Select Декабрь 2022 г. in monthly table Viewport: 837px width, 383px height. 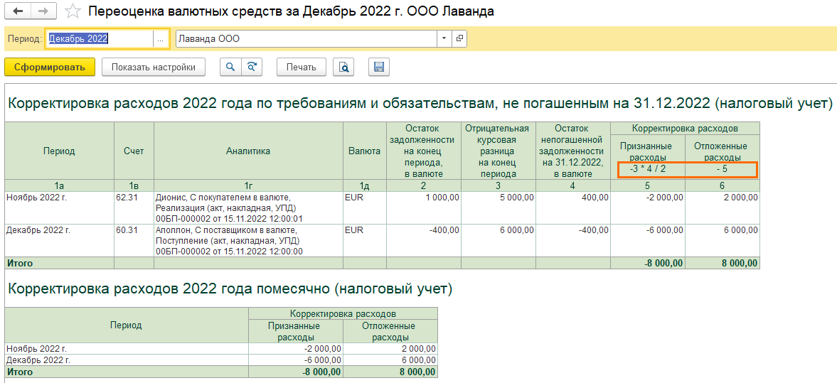click(x=127, y=360)
